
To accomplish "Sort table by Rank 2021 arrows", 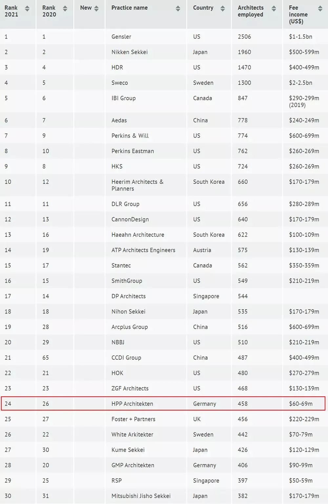I will pos(27,9).
